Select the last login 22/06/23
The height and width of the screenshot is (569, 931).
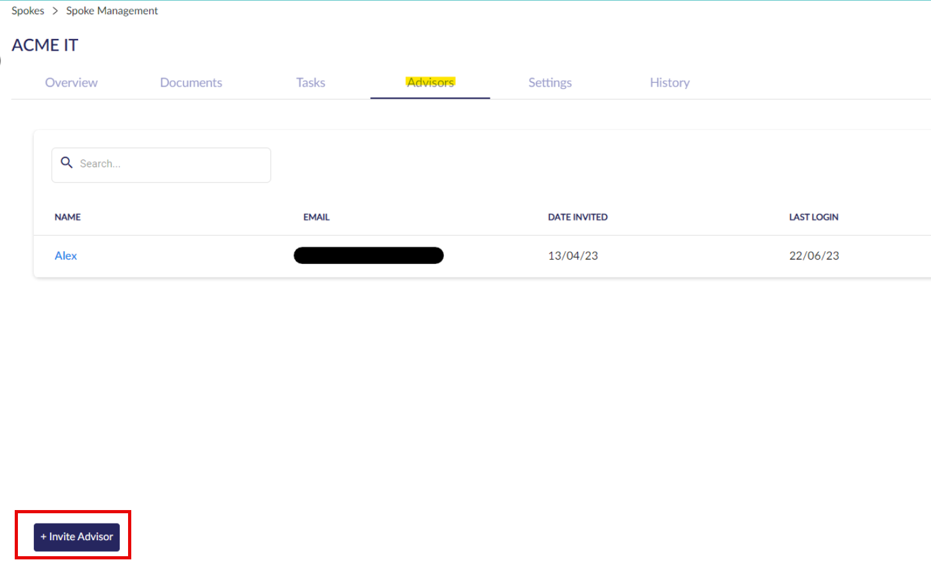(814, 256)
